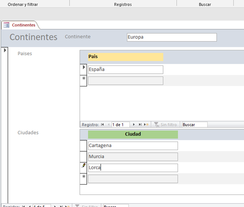Click the green Ciudad column header
244x207 pixels.
pyautogui.click(x=133, y=134)
